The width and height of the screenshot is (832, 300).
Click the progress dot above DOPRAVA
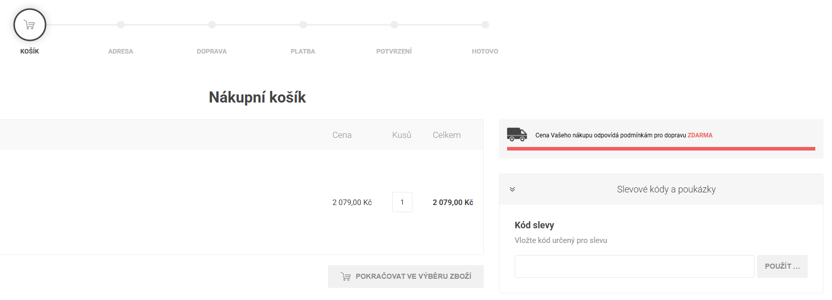(x=212, y=25)
